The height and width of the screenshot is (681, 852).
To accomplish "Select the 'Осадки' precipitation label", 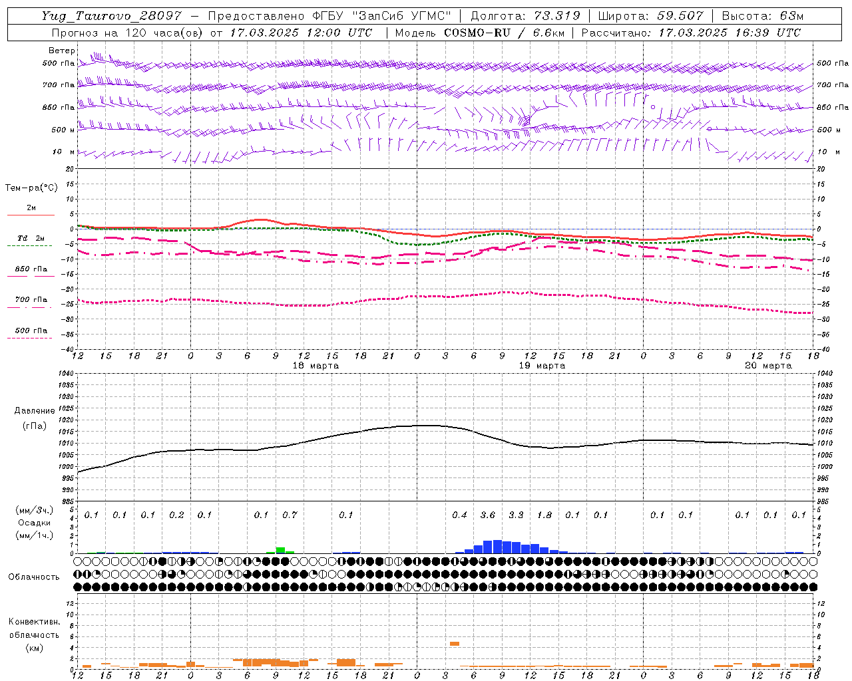I will [34, 523].
